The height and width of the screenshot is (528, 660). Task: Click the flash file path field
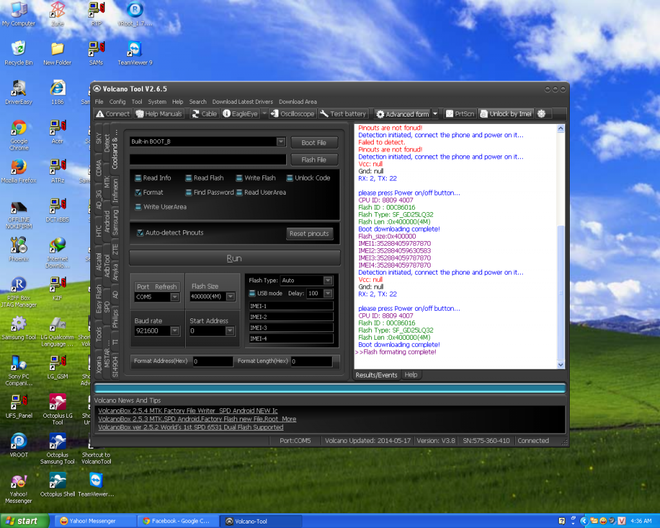coord(208,160)
